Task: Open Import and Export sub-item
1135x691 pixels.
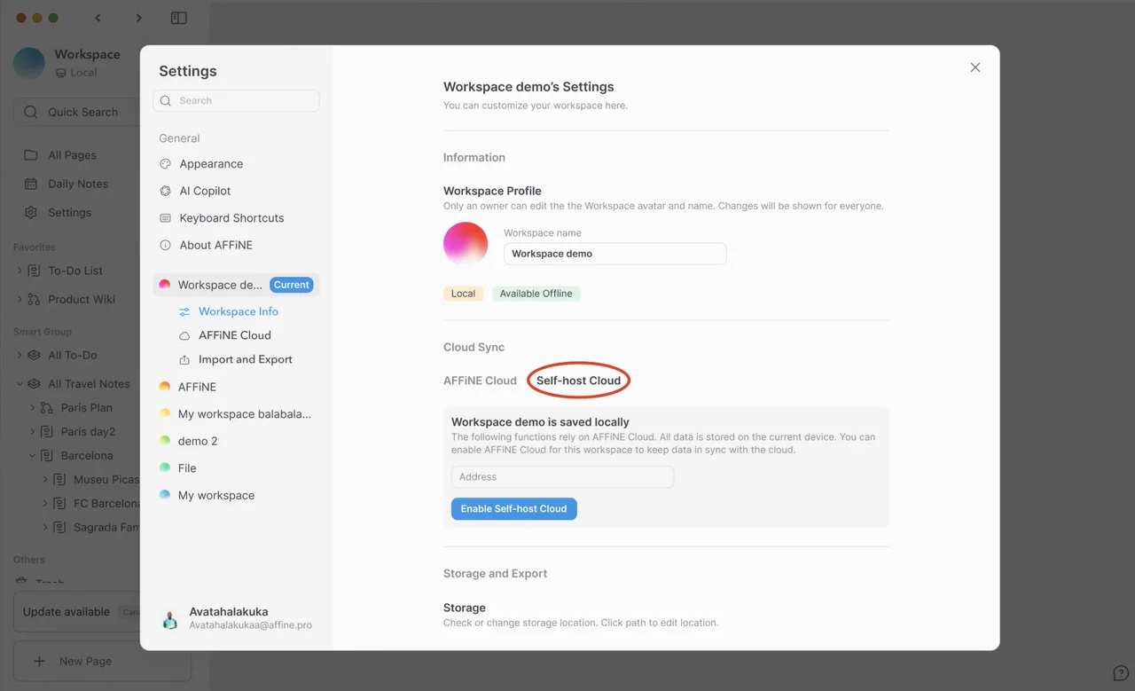Action: click(245, 359)
